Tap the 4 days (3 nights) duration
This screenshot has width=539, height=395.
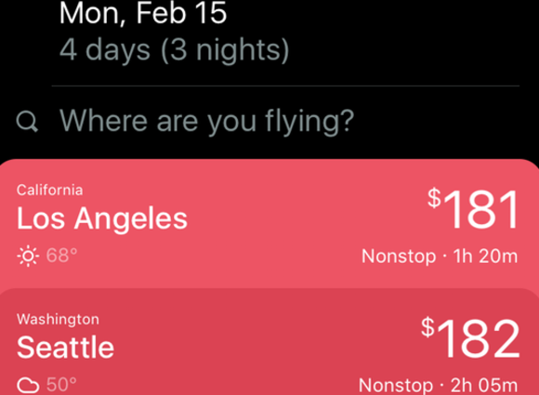click(175, 50)
